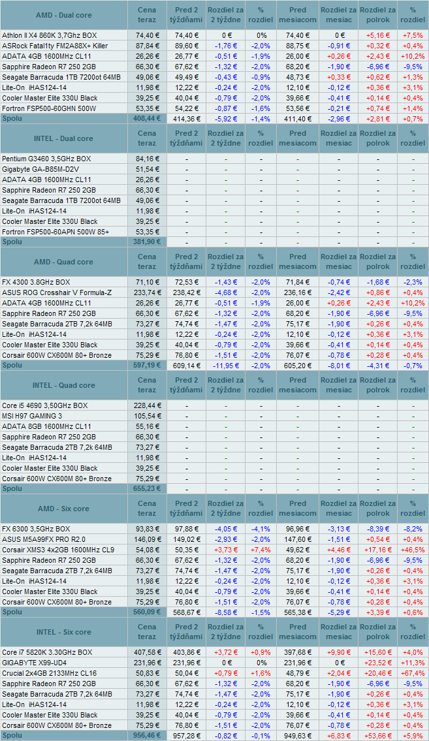Image resolution: width=429 pixels, height=741 pixels.
Task: Select the "414,36 €" two-weeks-ago total
Action: pyautogui.click(x=187, y=119)
